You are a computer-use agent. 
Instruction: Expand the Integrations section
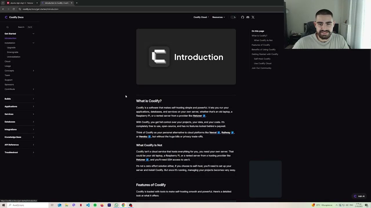(19, 129)
